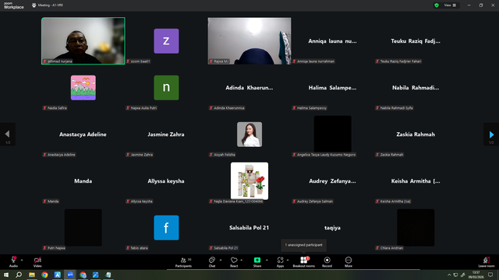Open Windows notification center
The height and width of the screenshot is (280, 499).
point(490,275)
